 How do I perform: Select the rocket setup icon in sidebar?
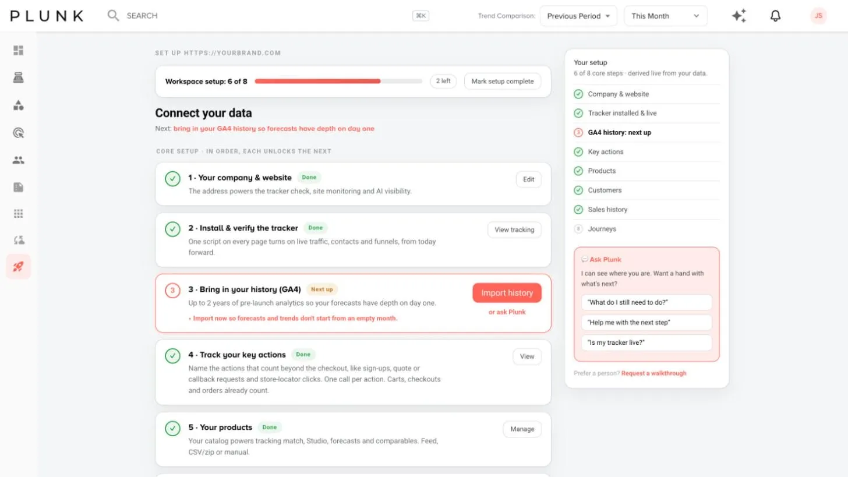(x=19, y=267)
